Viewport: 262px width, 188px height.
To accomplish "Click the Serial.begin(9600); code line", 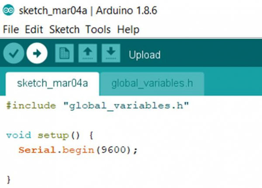I will pyautogui.click(x=78, y=150).
